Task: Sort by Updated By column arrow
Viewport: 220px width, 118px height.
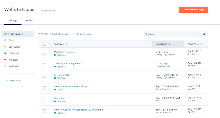Action: (169, 44)
